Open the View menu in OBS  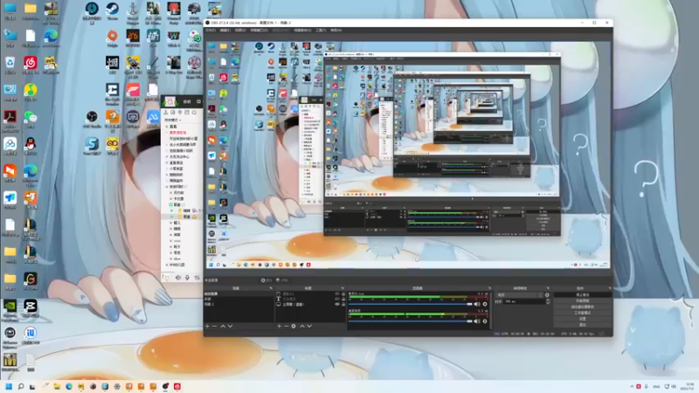[x=240, y=31]
